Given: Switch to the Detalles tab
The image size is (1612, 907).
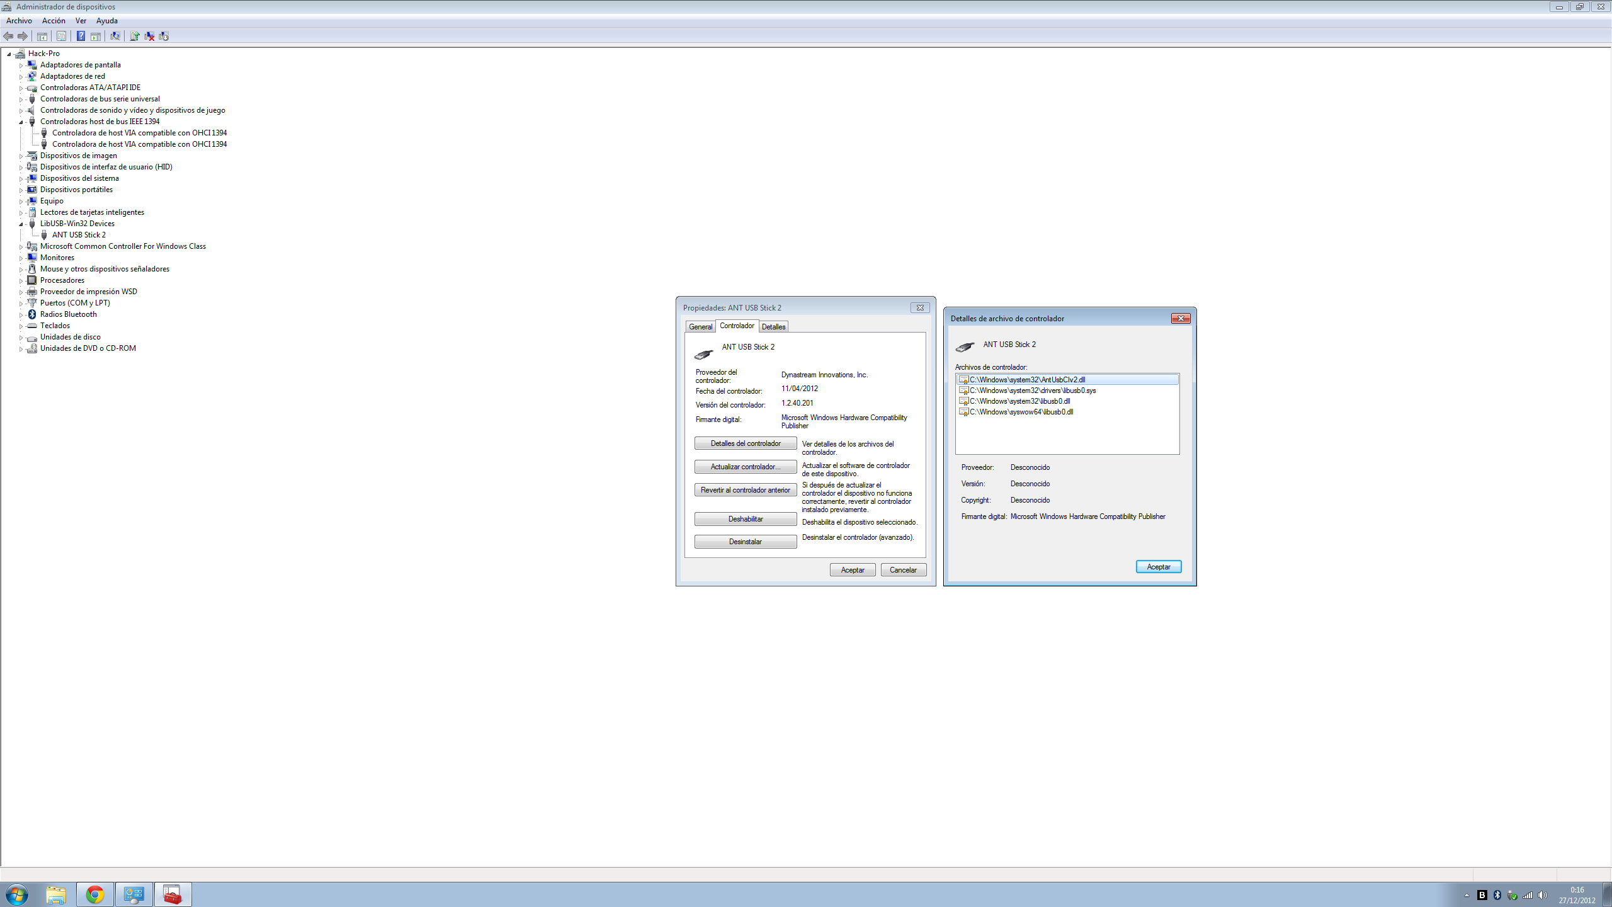Looking at the screenshot, I should pyautogui.click(x=773, y=326).
